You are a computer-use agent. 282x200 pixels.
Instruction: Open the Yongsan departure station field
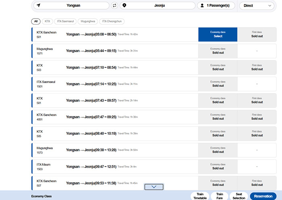click(x=71, y=6)
